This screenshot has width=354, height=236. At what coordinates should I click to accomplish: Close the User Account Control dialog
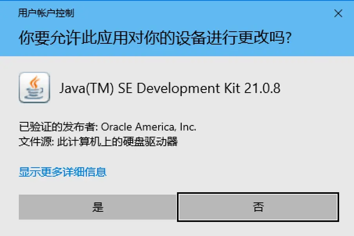pos(338,13)
